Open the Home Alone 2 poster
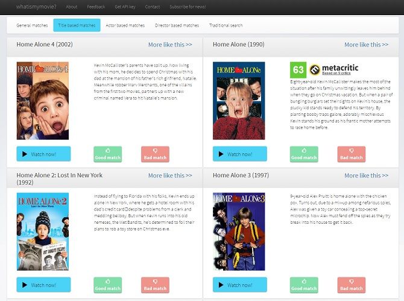 pos(43,232)
